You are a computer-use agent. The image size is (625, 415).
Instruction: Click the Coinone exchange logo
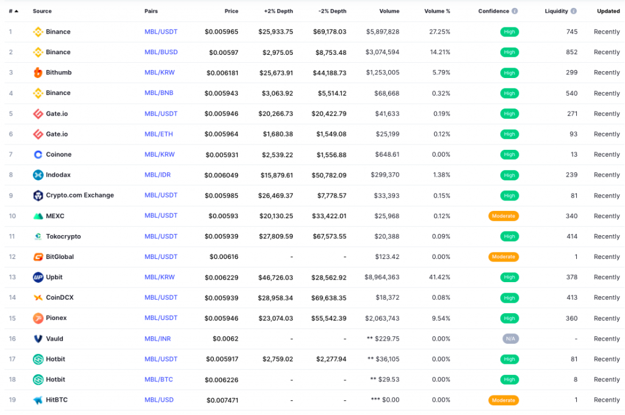[x=38, y=154]
